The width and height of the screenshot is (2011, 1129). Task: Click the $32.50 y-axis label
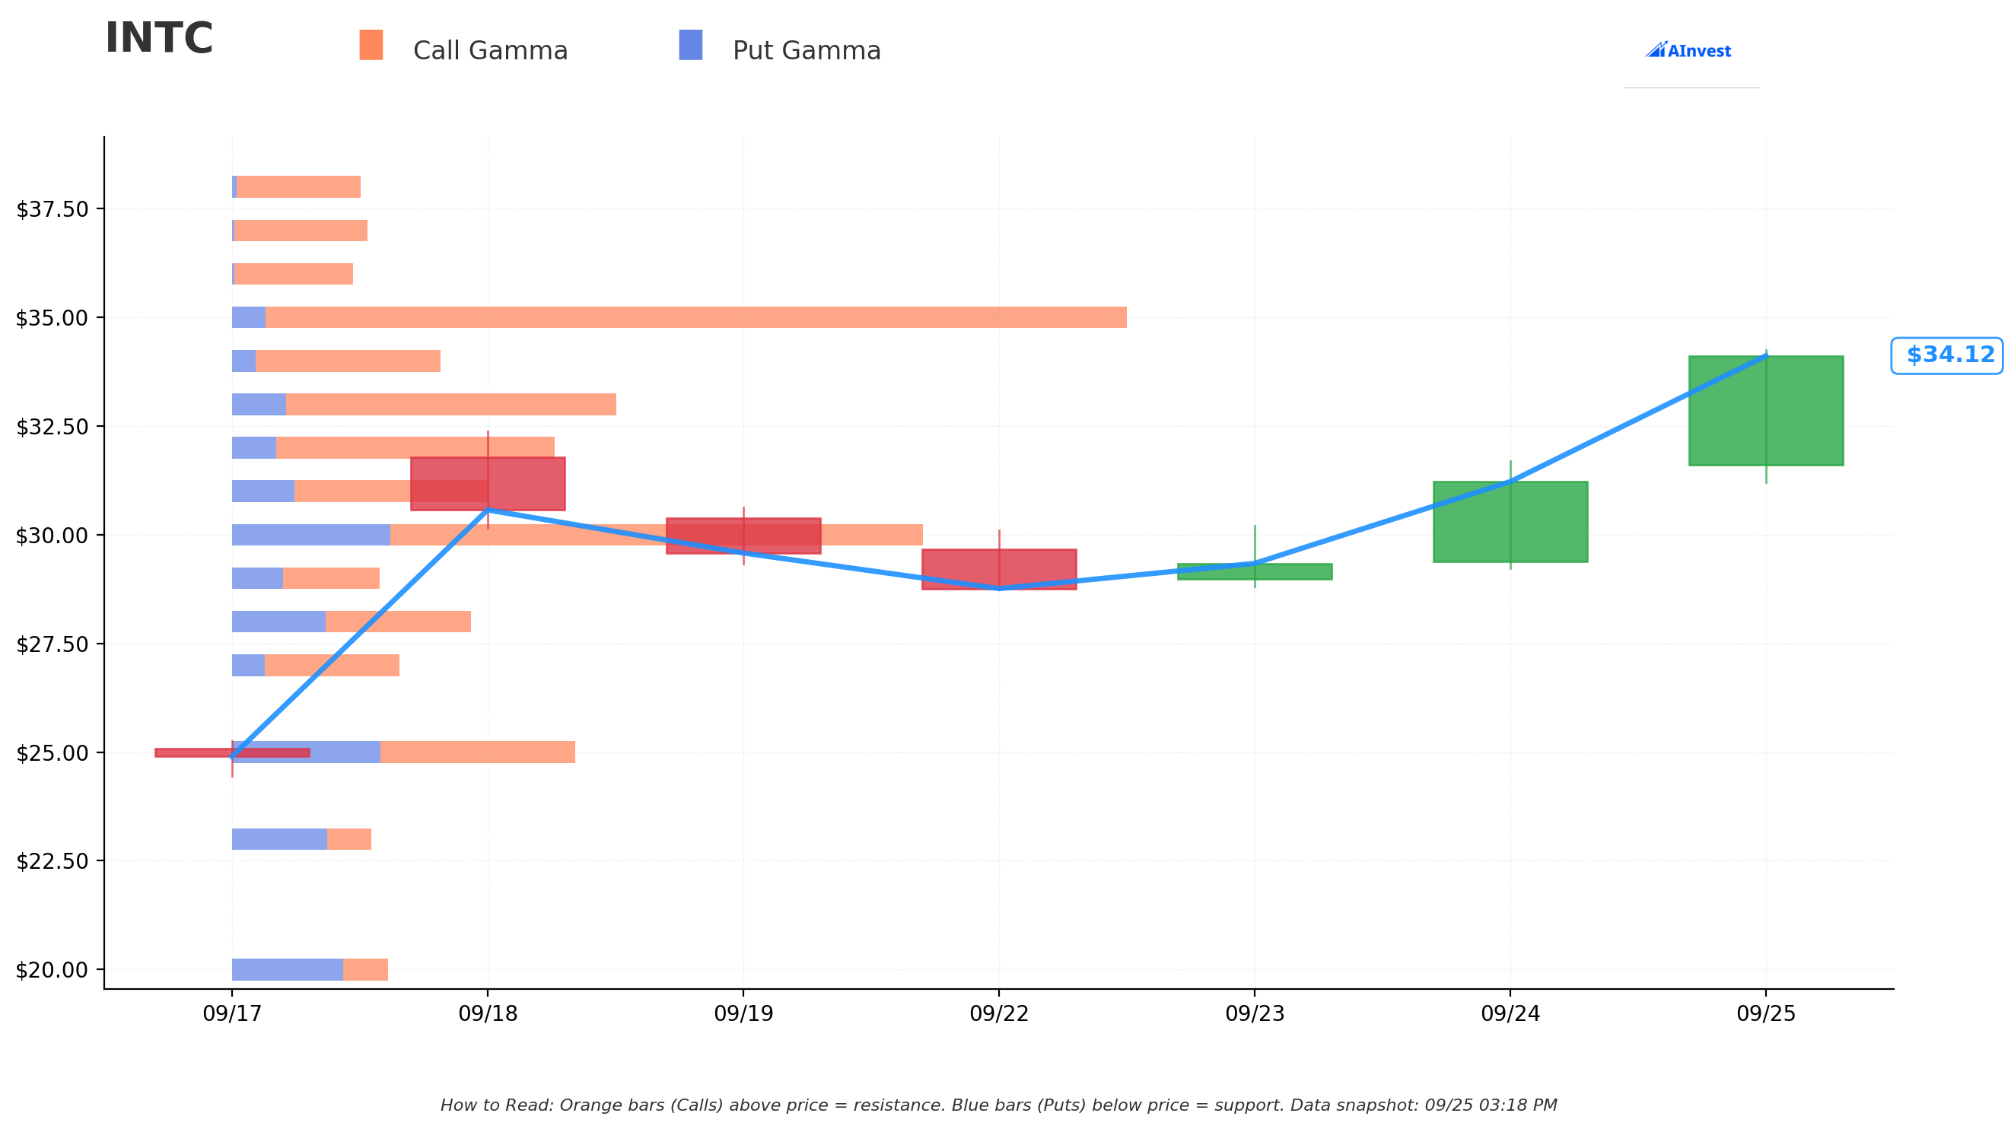(53, 426)
